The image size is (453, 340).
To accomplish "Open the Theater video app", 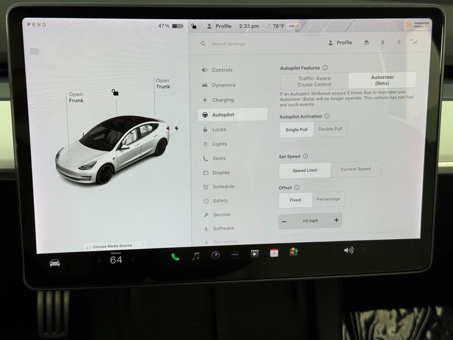I will point(255,254).
